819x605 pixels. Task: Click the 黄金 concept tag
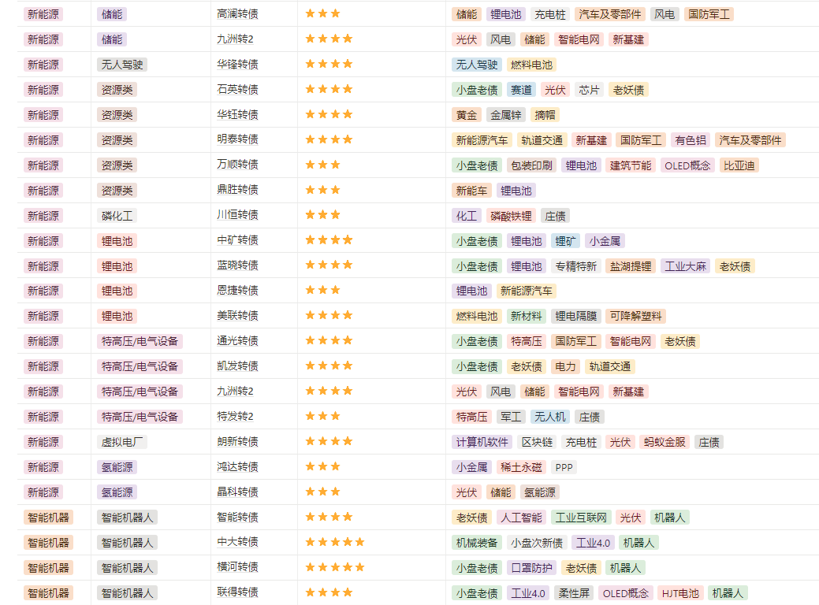pos(467,115)
